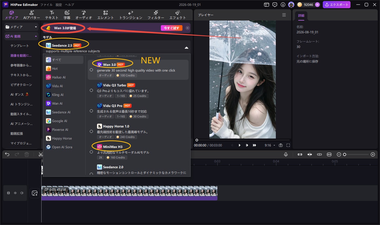Select the Vidu Q3 Turbo radio button
Image resolution: width=380 pixels, height=225 pixels.
91,90
